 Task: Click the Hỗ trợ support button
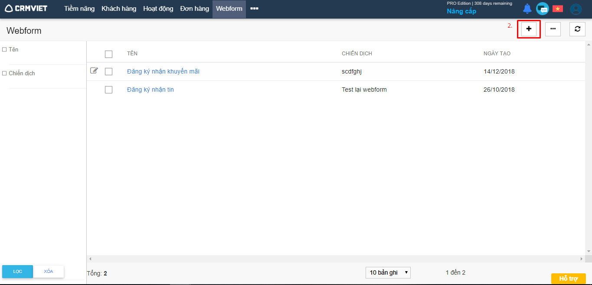(569, 279)
